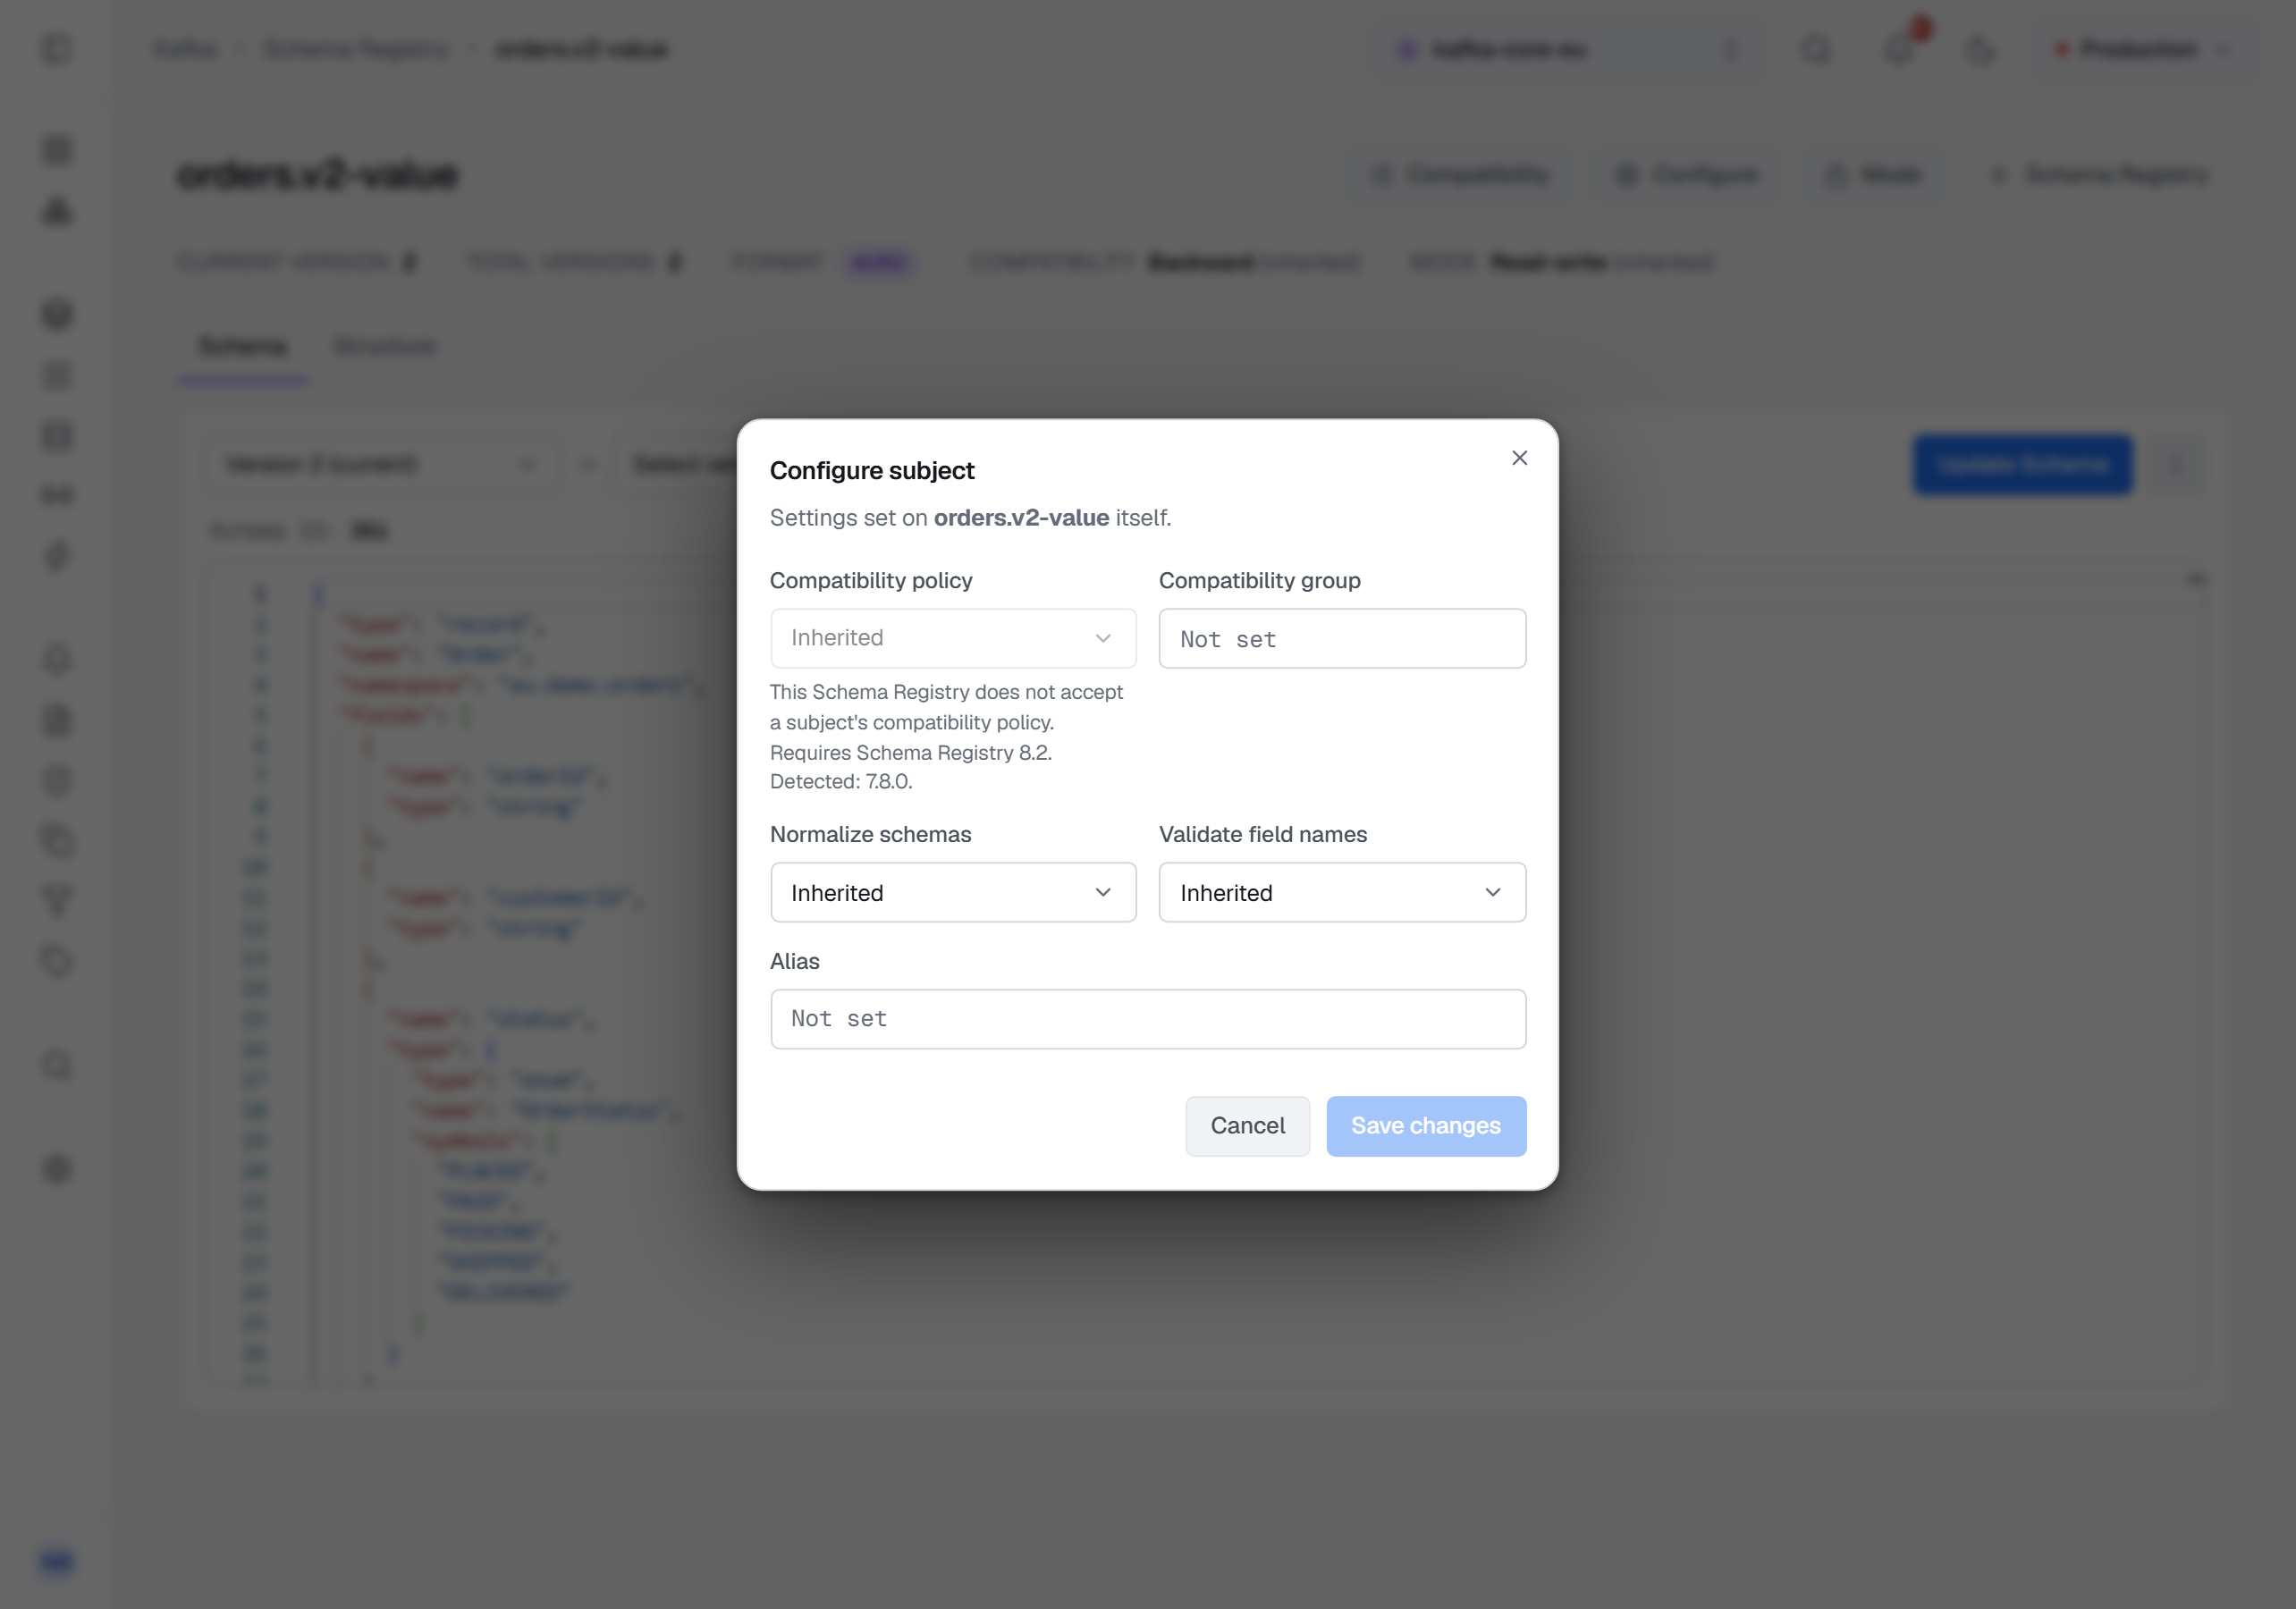The width and height of the screenshot is (2296, 1609).
Task: Click the Cancel button
Action: pyautogui.click(x=1247, y=1126)
